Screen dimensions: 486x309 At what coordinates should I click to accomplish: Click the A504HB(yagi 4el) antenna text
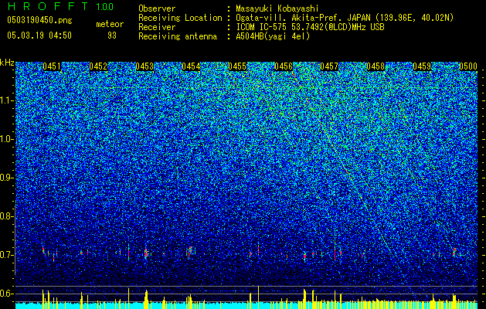point(273,36)
